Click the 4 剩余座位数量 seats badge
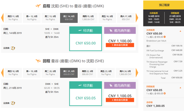Screen dimensions: 184x111 120,100
